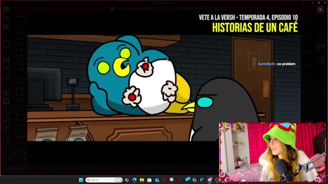Image resolution: width=328 pixels, height=184 pixels.
Task: Open the Discord taskbar icon
Action: tap(210, 180)
